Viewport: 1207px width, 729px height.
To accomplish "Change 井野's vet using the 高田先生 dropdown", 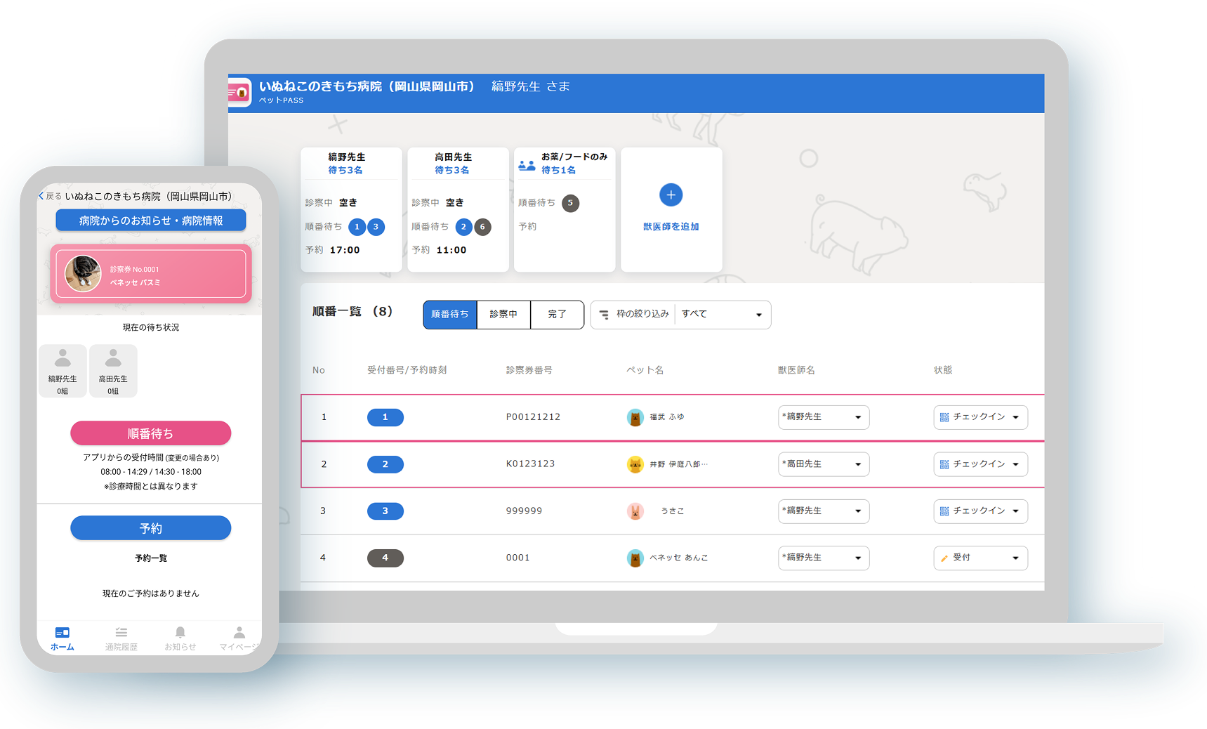I will click(823, 464).
